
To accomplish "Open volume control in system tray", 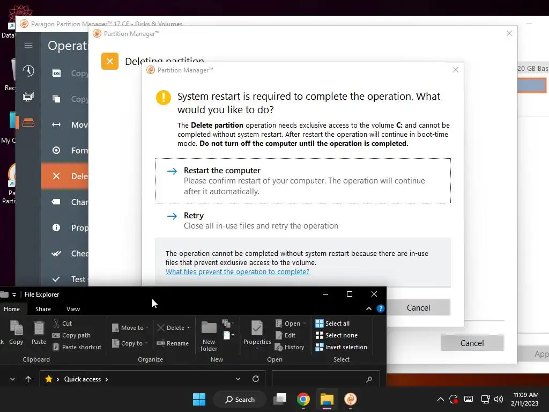I will (499, 399).
